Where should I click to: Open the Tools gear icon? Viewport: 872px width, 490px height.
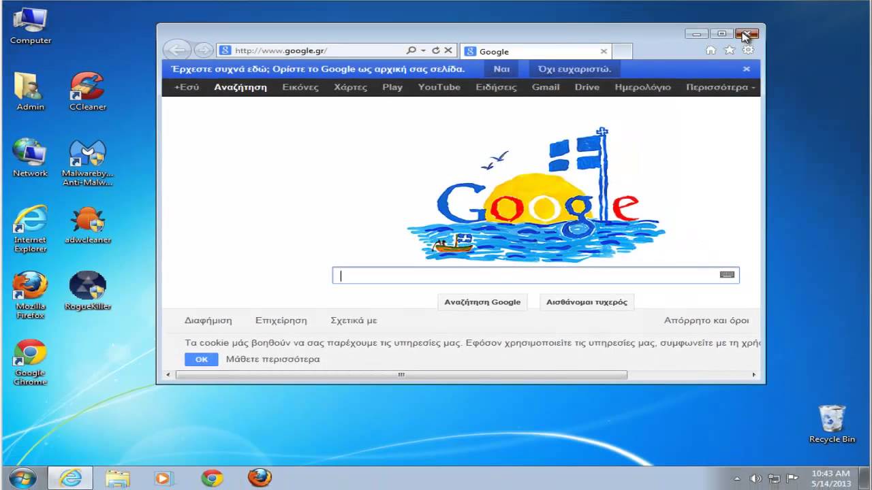click(x=748, y=50)
